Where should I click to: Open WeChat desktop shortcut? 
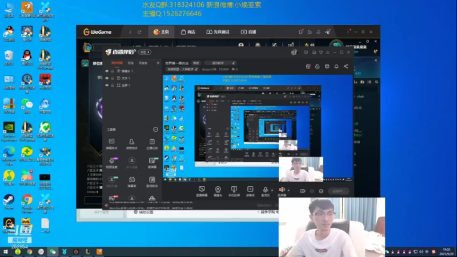click(27, 106)
